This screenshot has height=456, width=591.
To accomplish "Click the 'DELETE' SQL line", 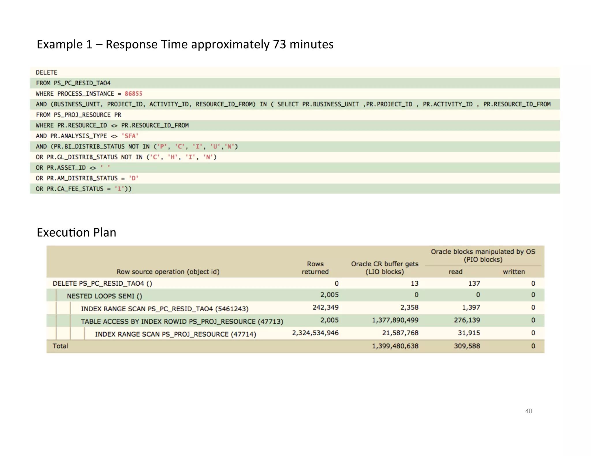I will (295, 72).
